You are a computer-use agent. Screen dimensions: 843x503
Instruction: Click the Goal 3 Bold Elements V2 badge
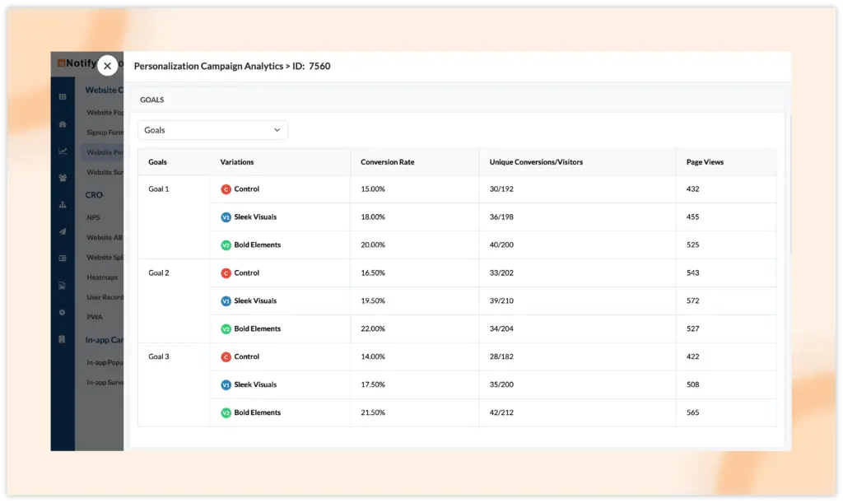pyautogui.click(x=226, y=413)
